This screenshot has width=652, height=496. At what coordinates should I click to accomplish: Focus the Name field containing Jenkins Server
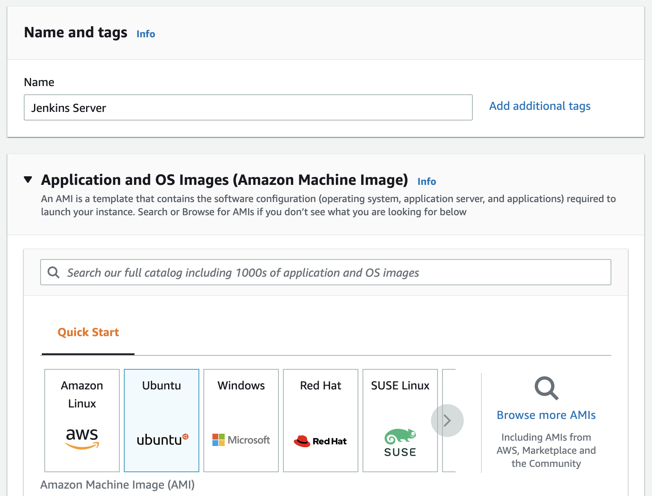coord(248,107)
